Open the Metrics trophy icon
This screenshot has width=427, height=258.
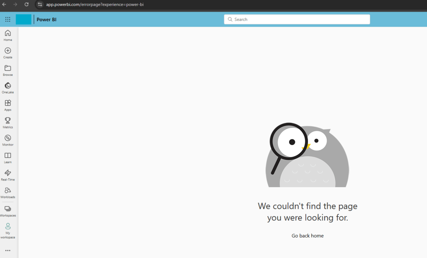click(x=8, y=123)
